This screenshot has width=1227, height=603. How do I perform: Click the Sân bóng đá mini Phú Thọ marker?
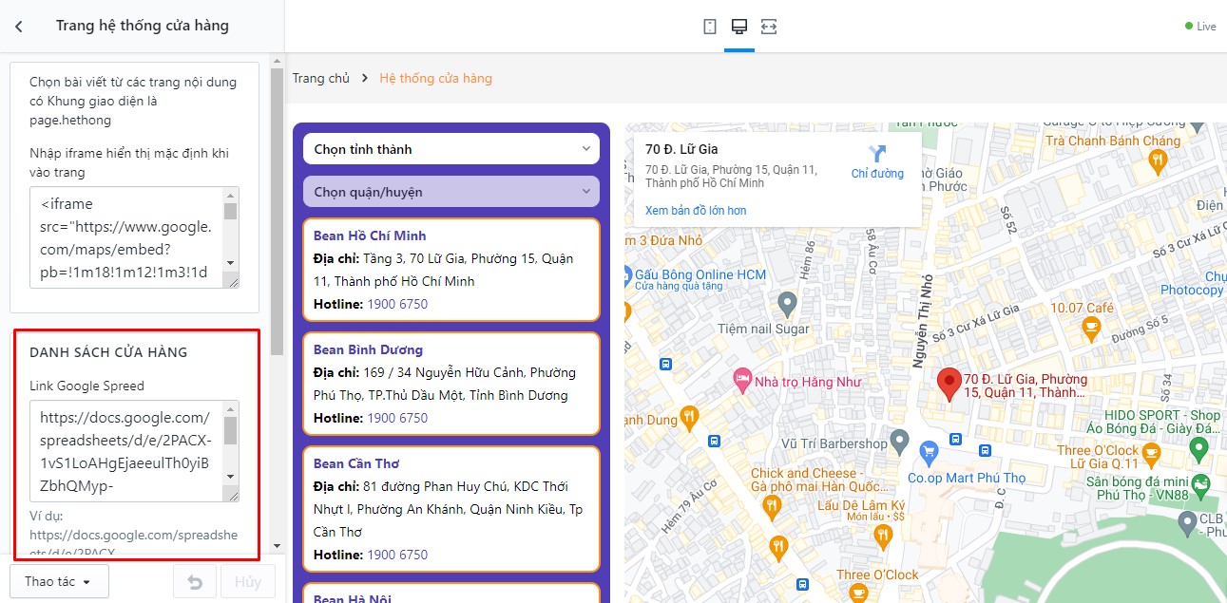[x=1200, y=485]
